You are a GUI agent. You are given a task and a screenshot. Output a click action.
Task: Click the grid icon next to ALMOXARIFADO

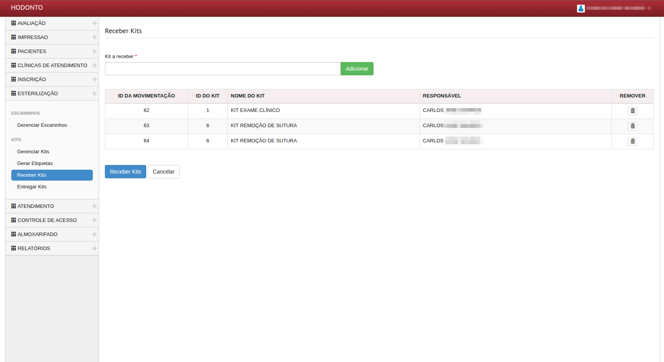pyautogui.click(x=14, y=234)
